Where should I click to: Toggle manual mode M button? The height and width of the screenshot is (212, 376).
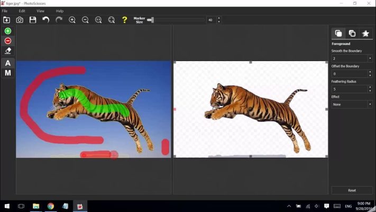[x=7, y=73]
